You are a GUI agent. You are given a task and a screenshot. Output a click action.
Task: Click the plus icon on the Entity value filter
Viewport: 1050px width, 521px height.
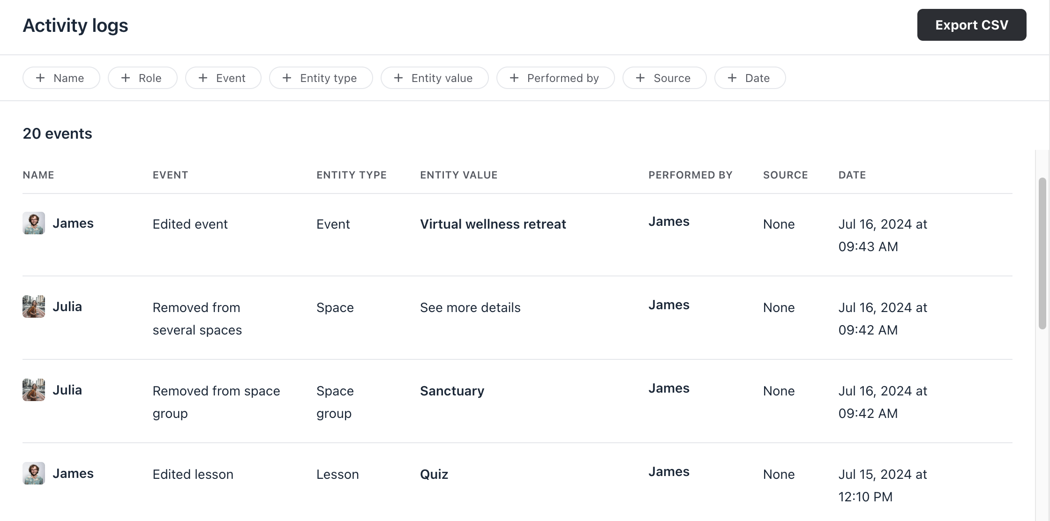coord(398,78)
